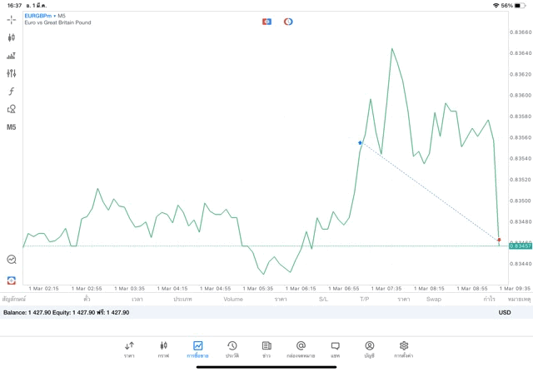Viewport: 533px width, 372px height.
Task: Sort positions by the Volume column header
Action: pyautogui.click(x=233, y=299)
